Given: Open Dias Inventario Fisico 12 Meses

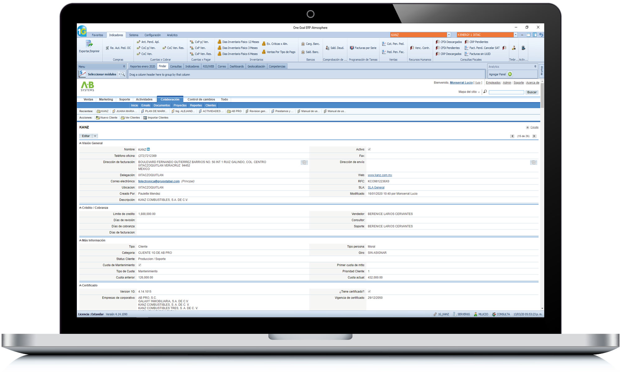Looking at the screenshot, I should point(238,42).
